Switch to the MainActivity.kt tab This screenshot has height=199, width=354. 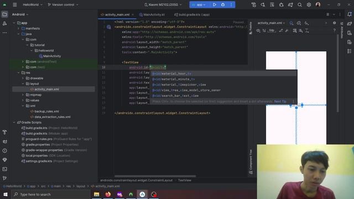[x=152, y=15]
